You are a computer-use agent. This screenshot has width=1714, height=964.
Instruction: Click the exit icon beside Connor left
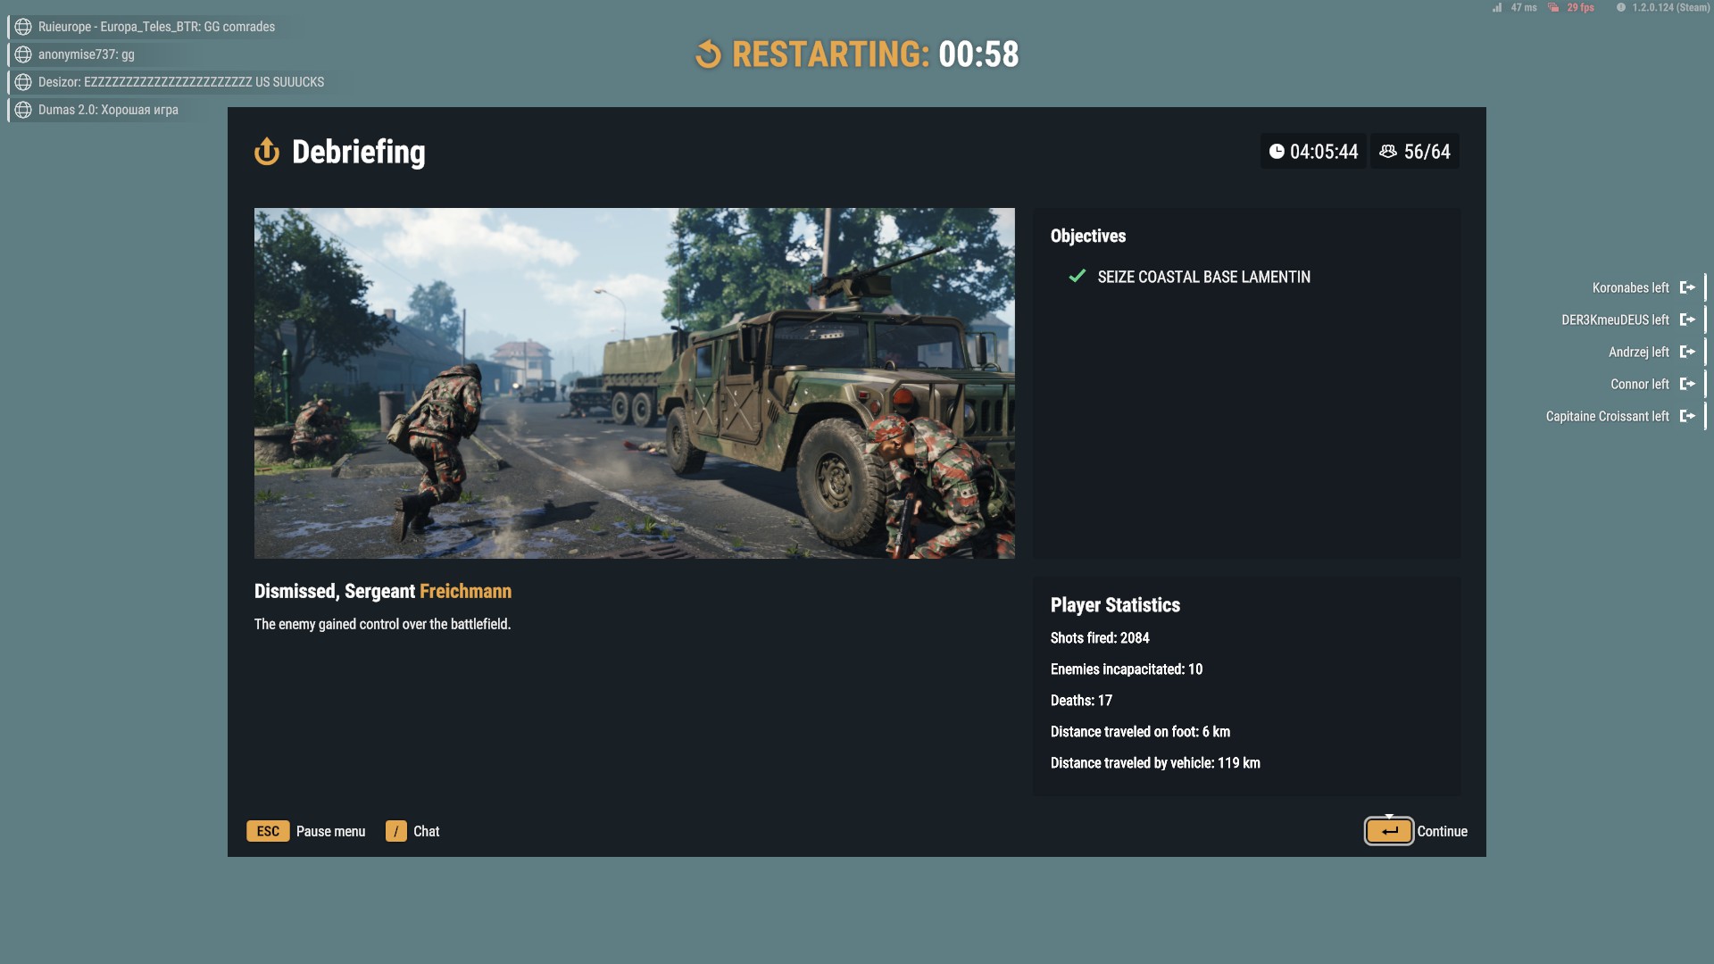[1686, 384]
